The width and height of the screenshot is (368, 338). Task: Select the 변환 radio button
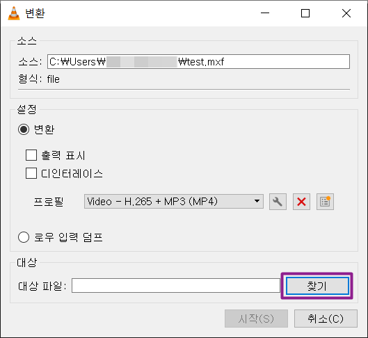click(x=24, y=129)
